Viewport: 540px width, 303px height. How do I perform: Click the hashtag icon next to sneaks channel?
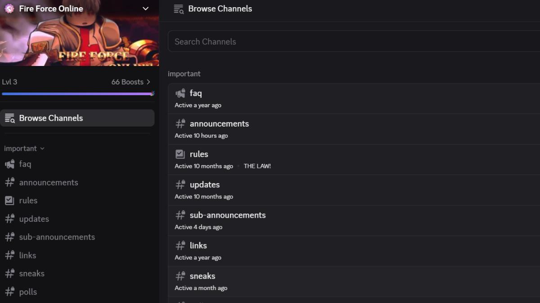tap(180, 276)
